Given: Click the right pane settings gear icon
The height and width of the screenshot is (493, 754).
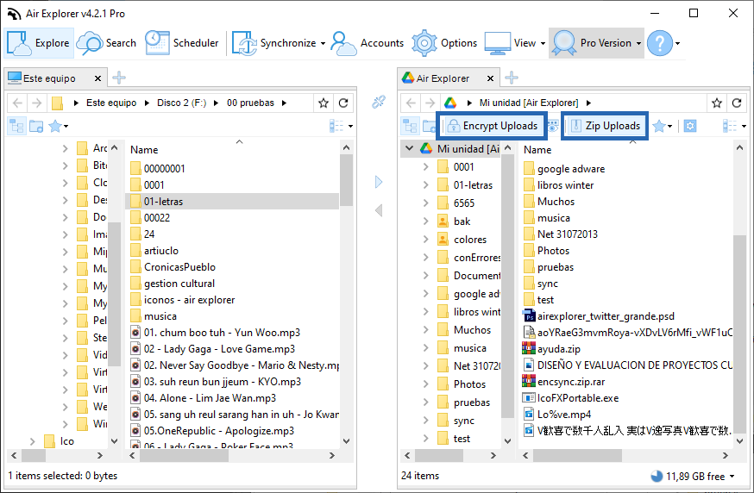Looking at the screenshot, I should pos(690,126).
